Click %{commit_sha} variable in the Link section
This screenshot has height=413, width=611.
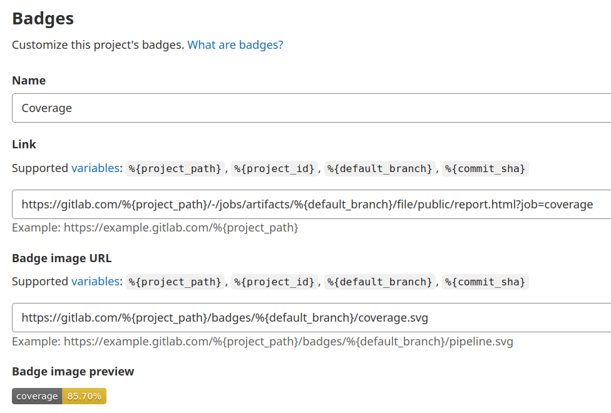click(x=485, y=169)
